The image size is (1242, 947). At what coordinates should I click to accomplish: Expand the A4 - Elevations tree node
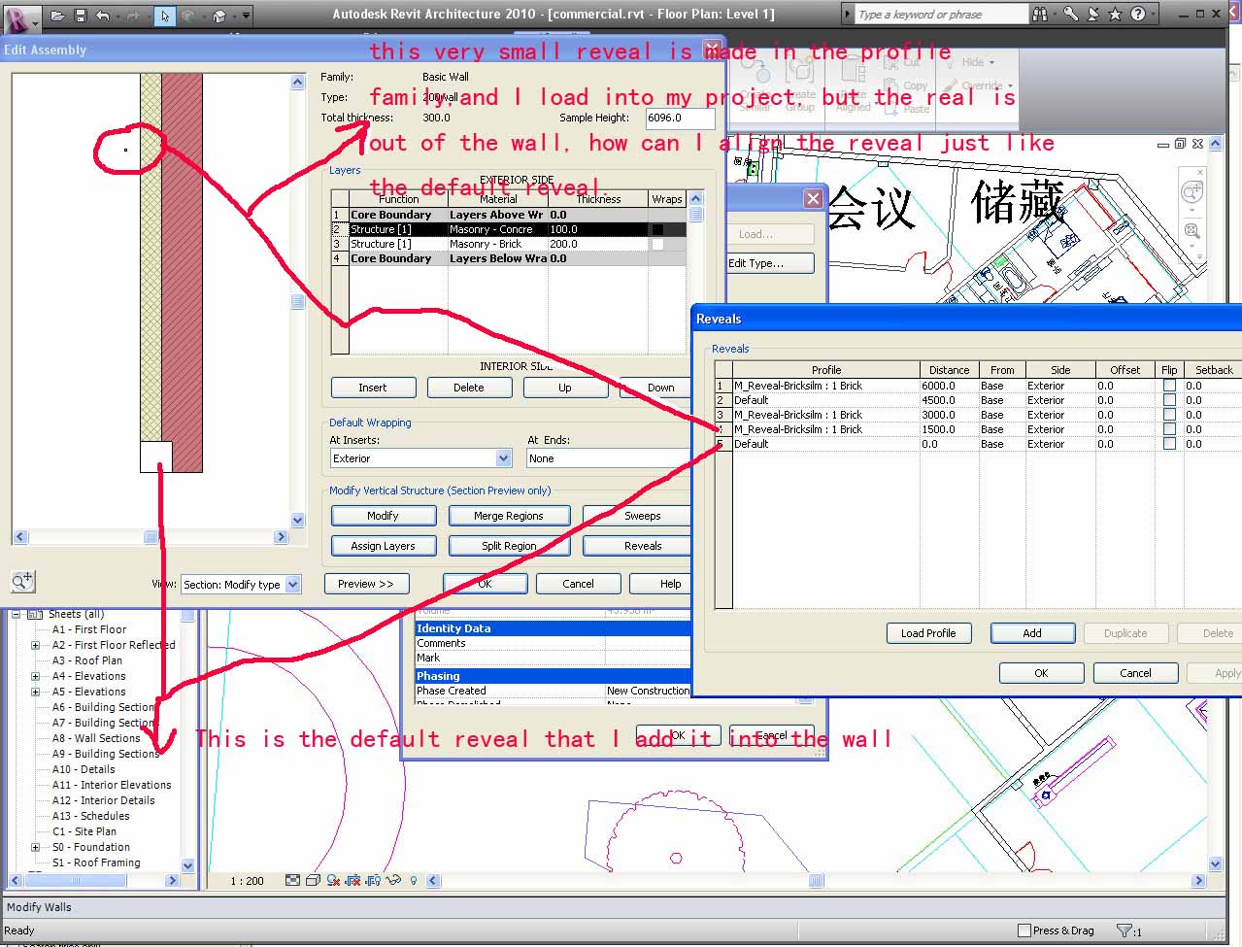pyautogui.click(x=36, y=676)
